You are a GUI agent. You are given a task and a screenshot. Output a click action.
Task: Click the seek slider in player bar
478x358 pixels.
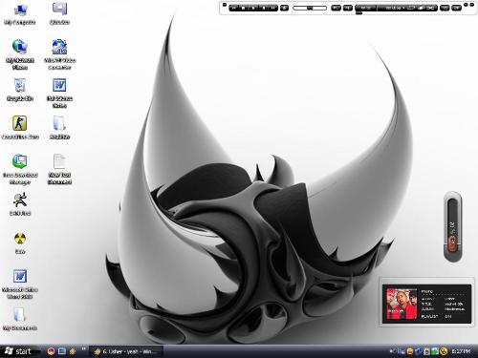[310, 8]
